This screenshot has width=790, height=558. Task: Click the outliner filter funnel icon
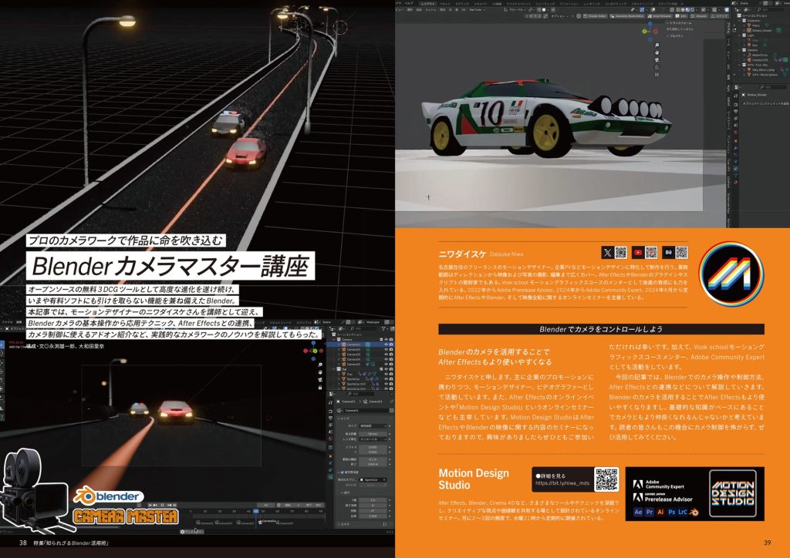pyautogui.click(x=384, y=328)
